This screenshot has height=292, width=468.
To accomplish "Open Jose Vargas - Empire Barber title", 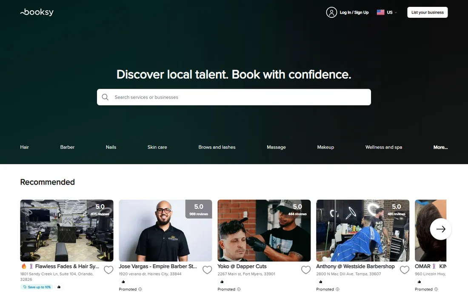I will (x=158, y=267).
